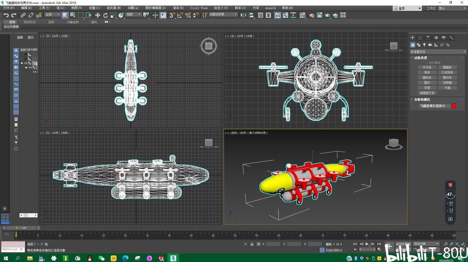Click the Undo arrow icon
The width and height of the screenshot is (468, 262).
click(6, 15)
